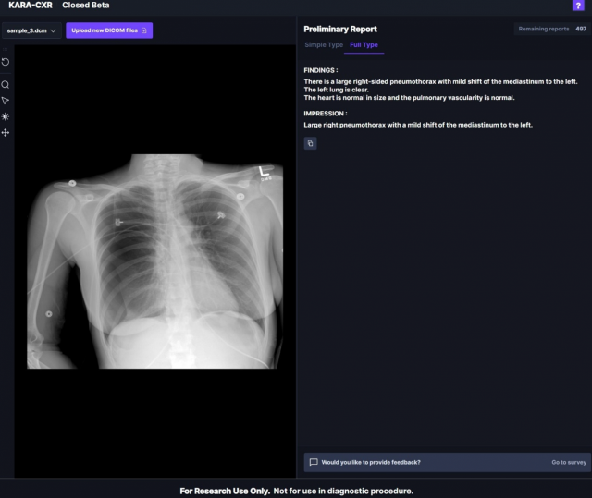Click the IMPRESSION summary text

pyautogui.click(x=418, y=124)
